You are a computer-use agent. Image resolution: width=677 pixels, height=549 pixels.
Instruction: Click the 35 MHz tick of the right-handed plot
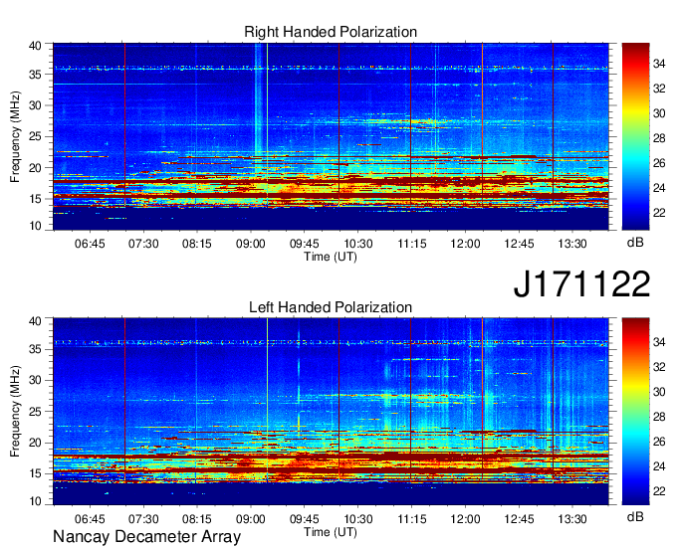(x=35, y=75)
